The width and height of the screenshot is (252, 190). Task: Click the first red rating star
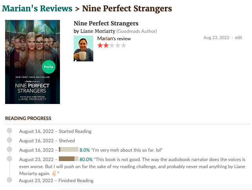[x=100, y=45]
